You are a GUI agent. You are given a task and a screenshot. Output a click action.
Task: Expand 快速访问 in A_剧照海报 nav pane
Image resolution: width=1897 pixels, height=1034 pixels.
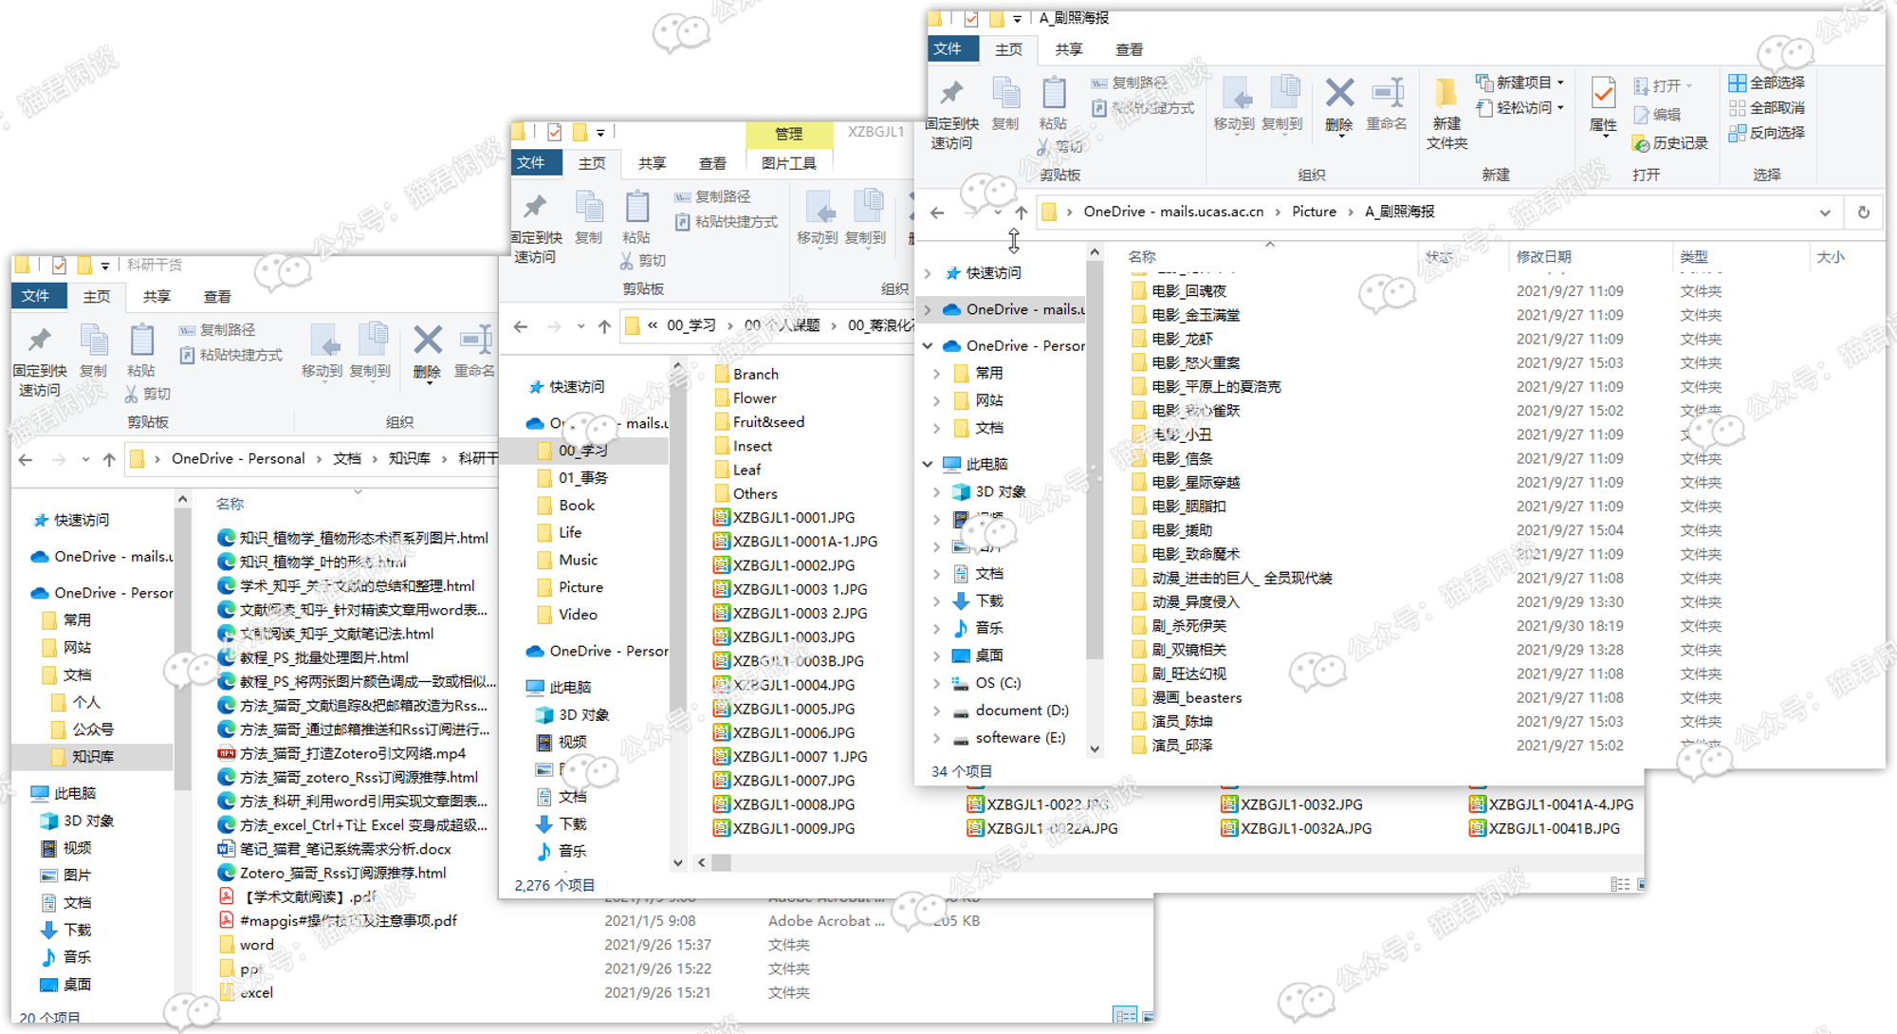pyautogui.click(x=928, y=273)
